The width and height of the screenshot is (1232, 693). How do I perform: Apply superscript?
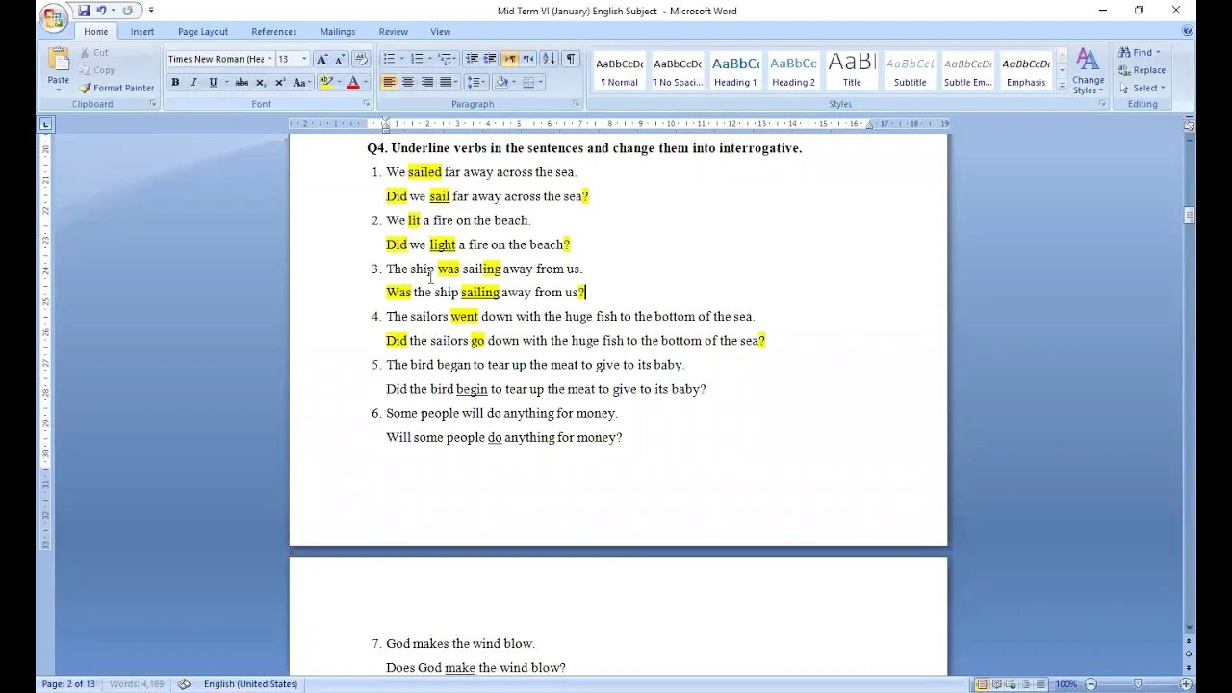[279, 83]
